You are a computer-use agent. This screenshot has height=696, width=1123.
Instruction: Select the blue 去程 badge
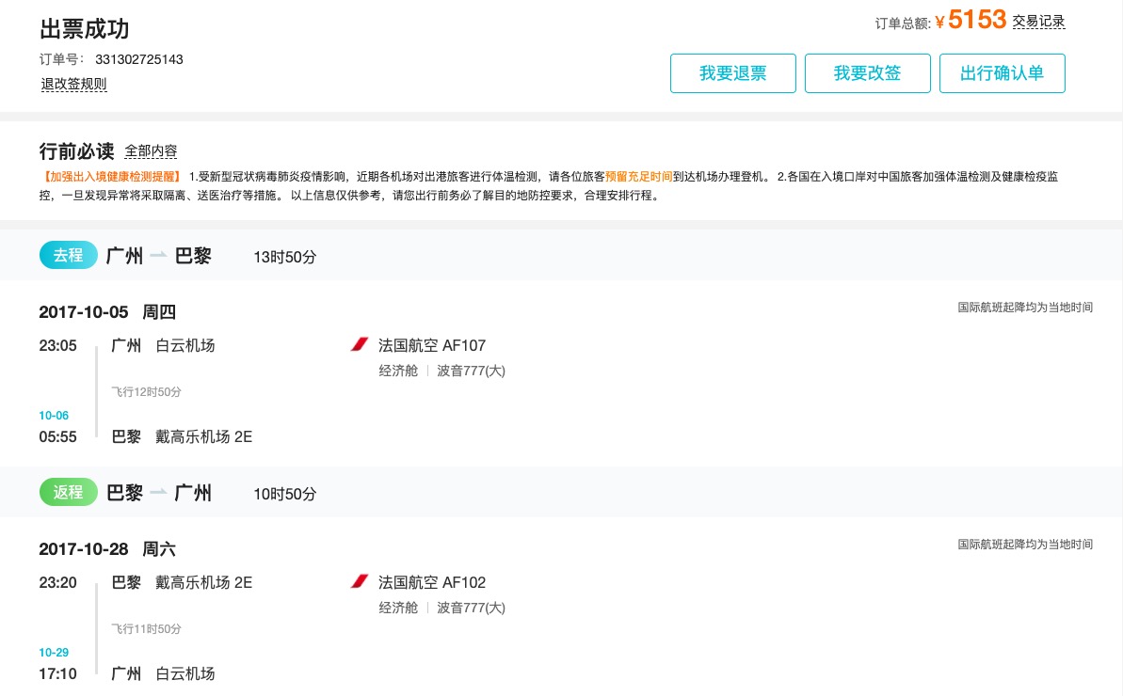pyautogui.click(x=69, y=256)
